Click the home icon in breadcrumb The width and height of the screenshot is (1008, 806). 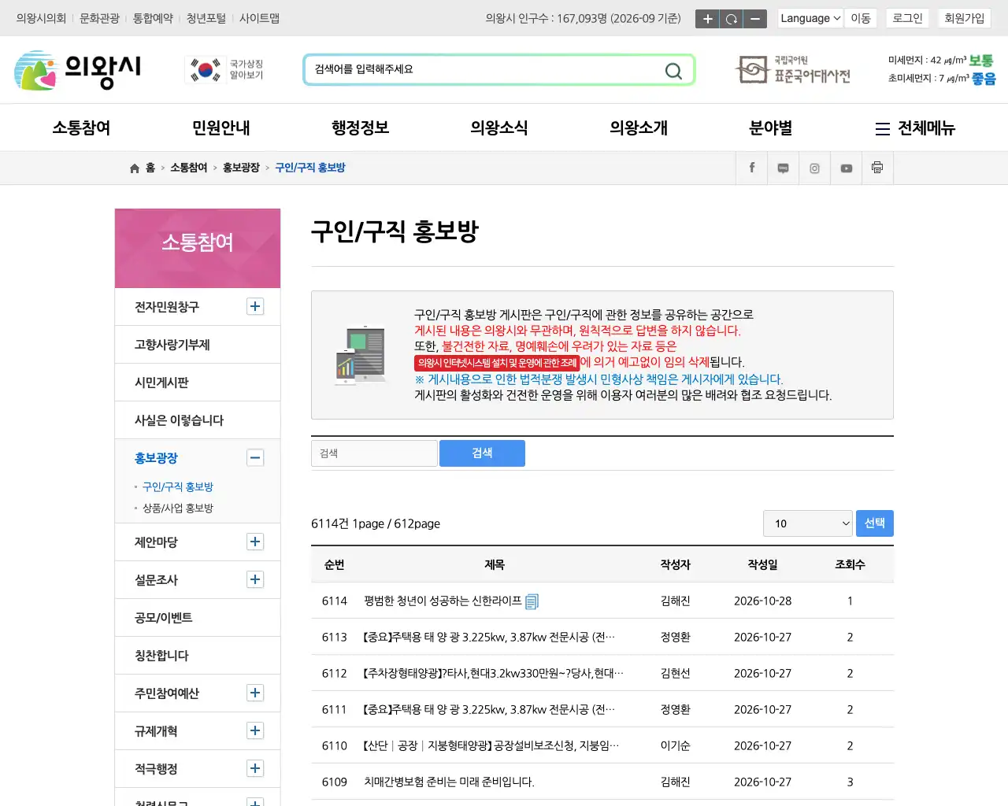click(x=135, y=168)
